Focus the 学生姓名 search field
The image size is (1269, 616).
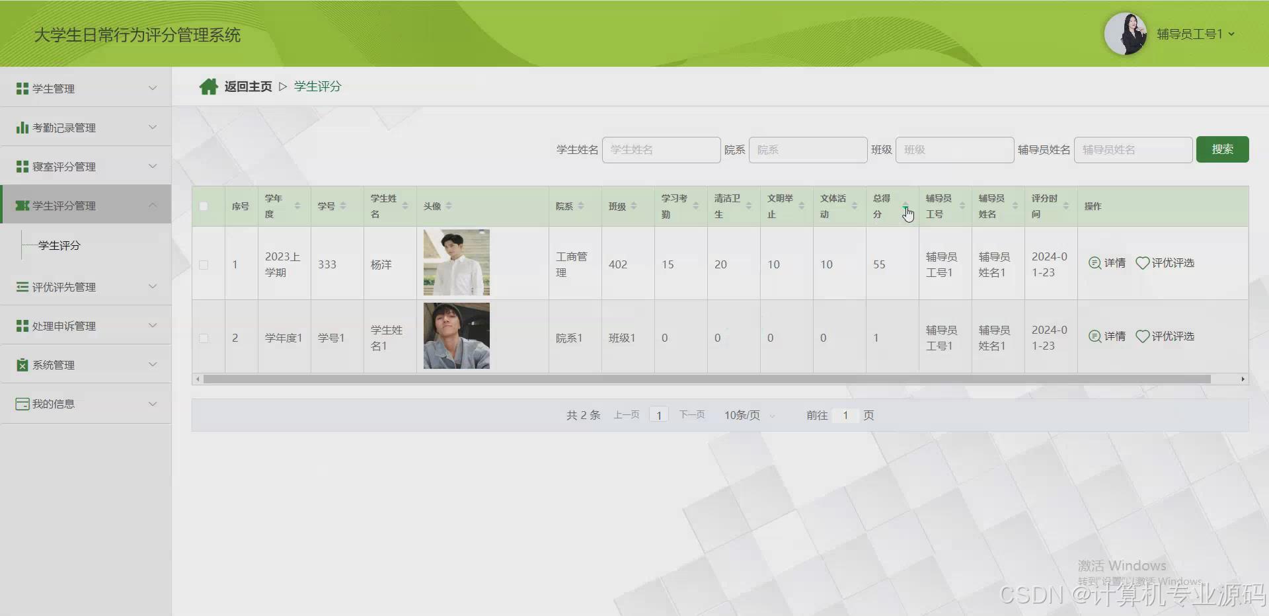(x=661, y=150)
